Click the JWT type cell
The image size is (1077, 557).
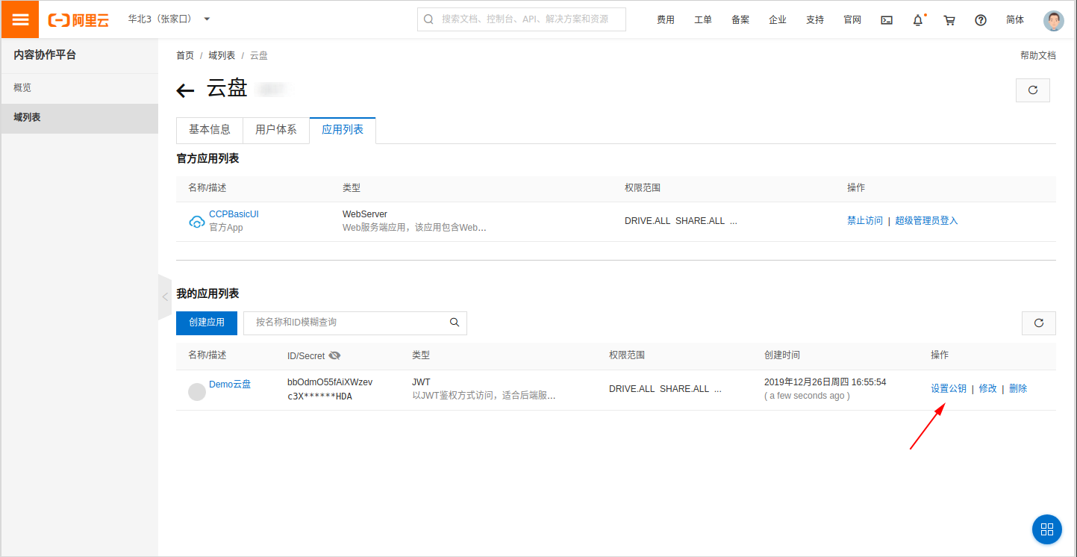[x=421, y=382]
